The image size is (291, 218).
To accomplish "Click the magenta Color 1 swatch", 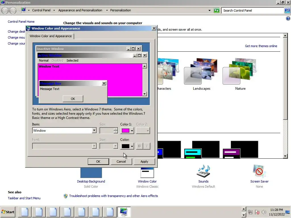I will click(x=125, y=131).
